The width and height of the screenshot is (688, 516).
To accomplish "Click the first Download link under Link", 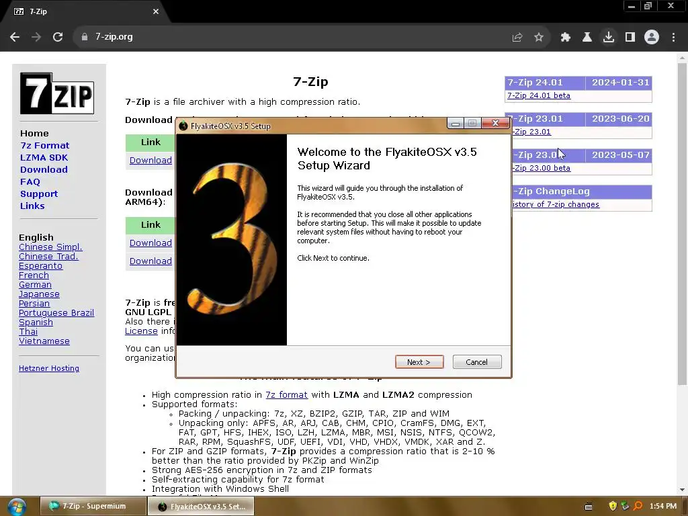I will (x=150, y=161).
